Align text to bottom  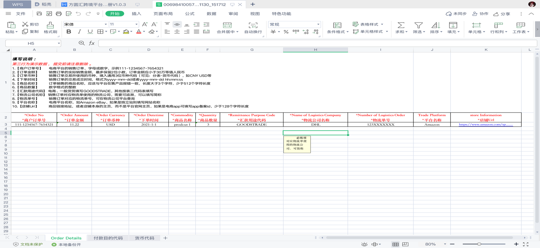(187, 24)
